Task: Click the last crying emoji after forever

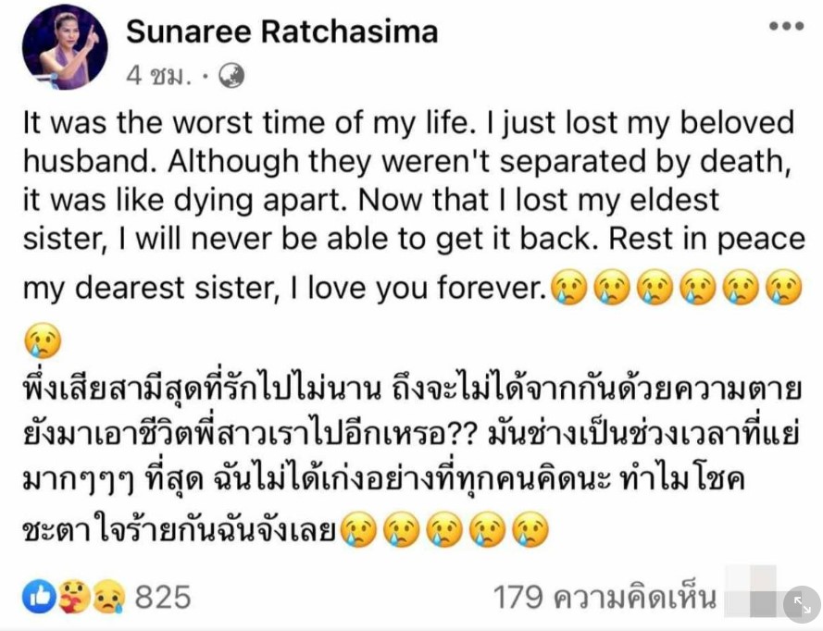Action: click(x=784, y=287)
